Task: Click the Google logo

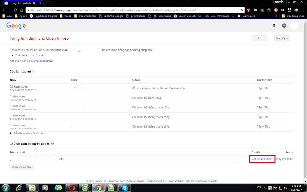Action: [x=16, y=25]
